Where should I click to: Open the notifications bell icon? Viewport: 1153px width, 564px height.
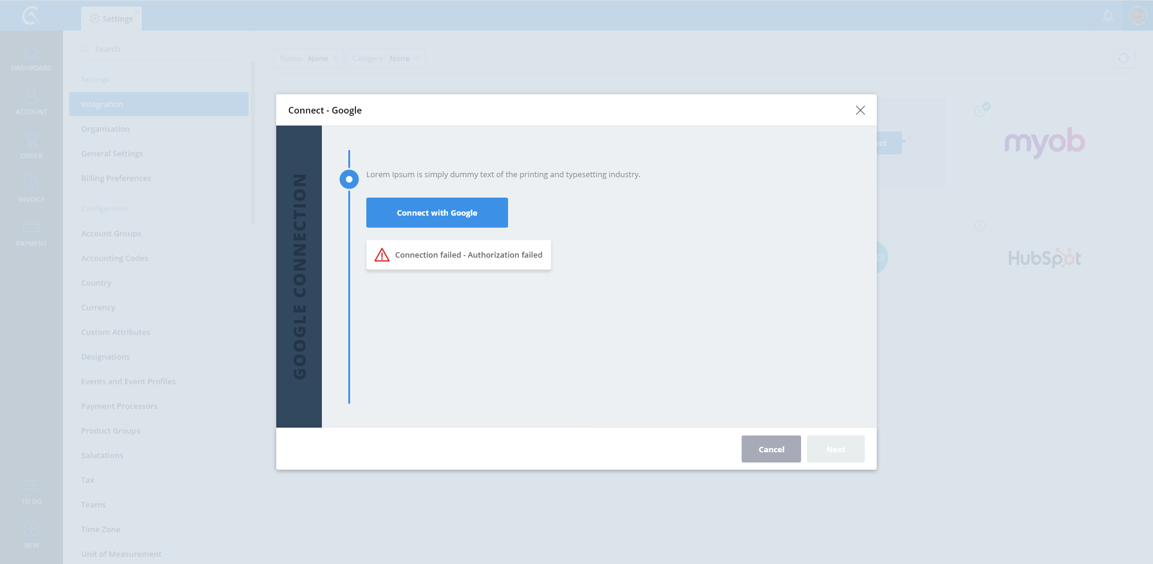[x=1108, y=16]
